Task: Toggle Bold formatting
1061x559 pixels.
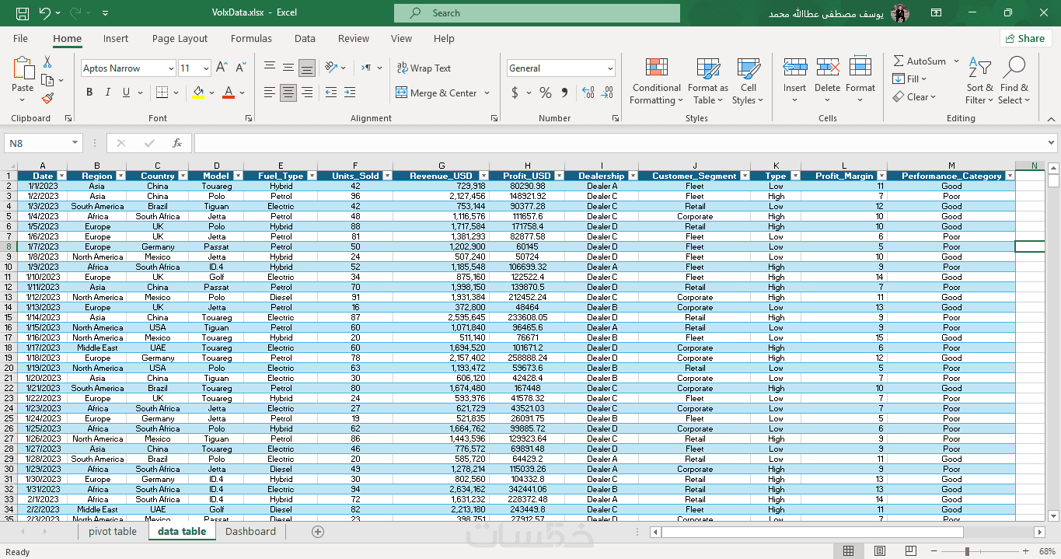Action: 89,93
